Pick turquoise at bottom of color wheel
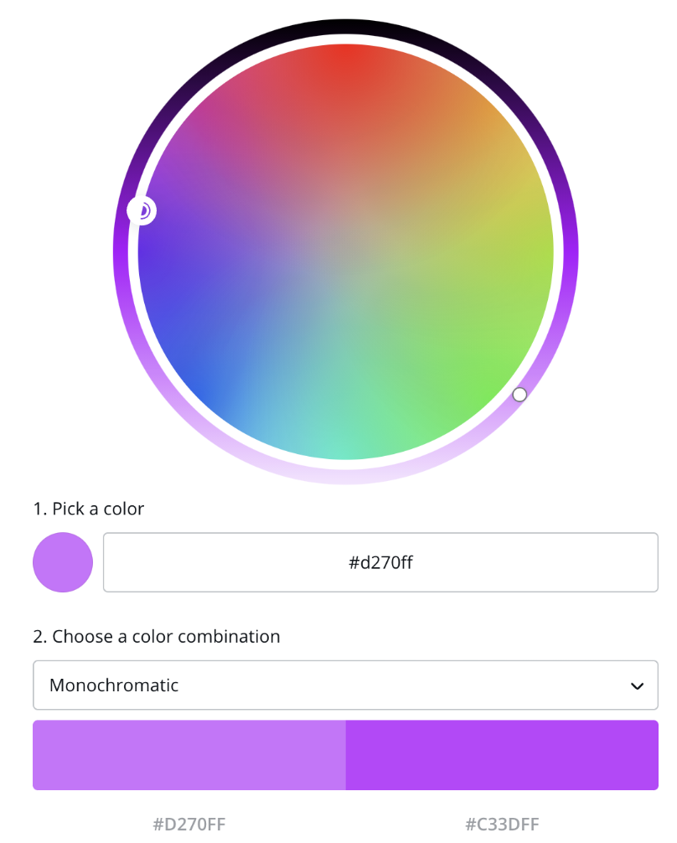Screen dimensions: 677x843 [345, 447]
